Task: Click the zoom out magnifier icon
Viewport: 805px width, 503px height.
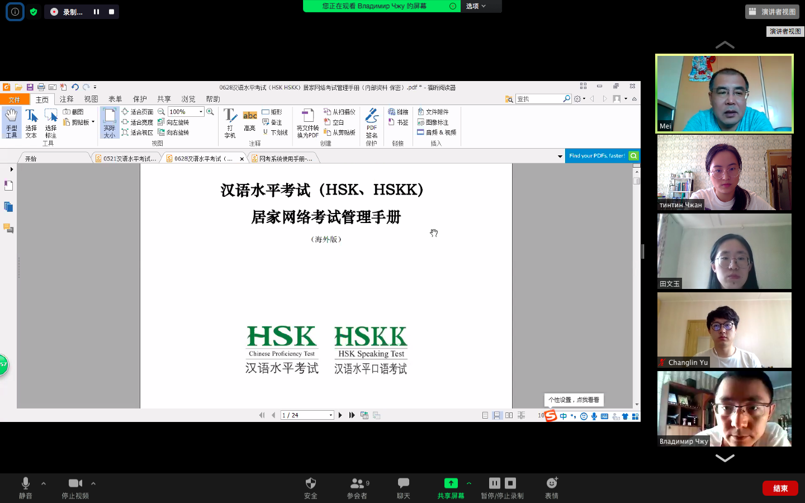Action: [161, 112]
